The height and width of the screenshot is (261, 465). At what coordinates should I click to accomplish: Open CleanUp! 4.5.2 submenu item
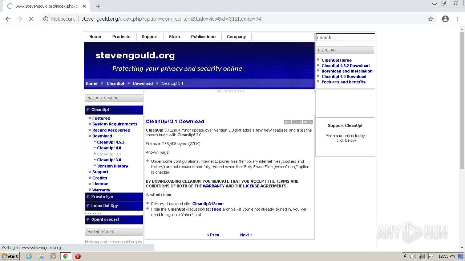pos(111,142)
